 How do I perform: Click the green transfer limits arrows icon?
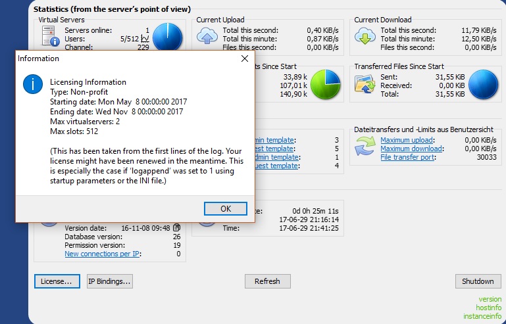365,148
